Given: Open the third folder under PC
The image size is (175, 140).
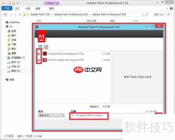Looking at the screenshot, I should [12, 40].
